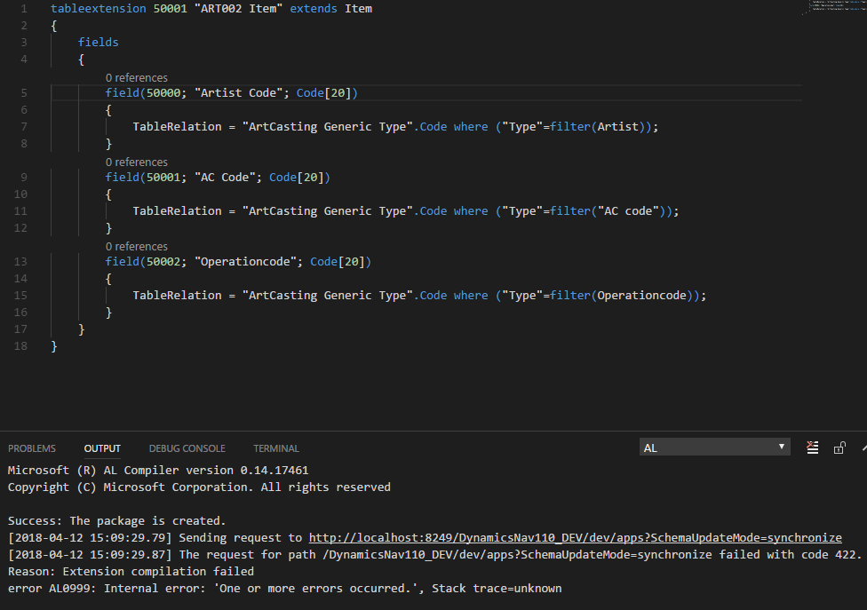Place cursor on tableextension keyword
Screen dimensions: 867x610
[102, 8]
